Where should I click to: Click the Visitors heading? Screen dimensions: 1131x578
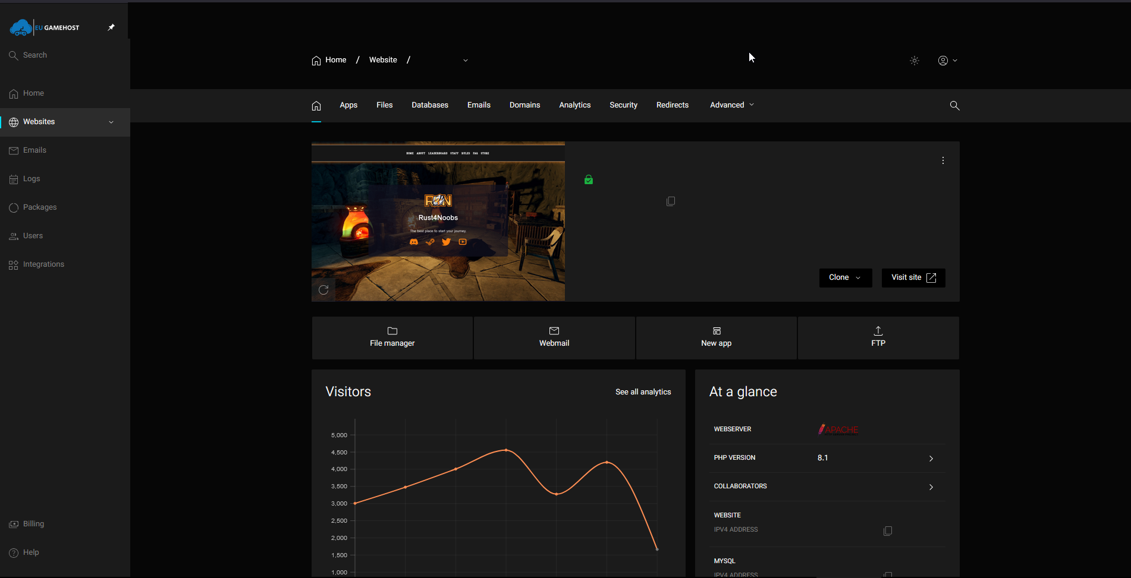[x=348, y=392]
